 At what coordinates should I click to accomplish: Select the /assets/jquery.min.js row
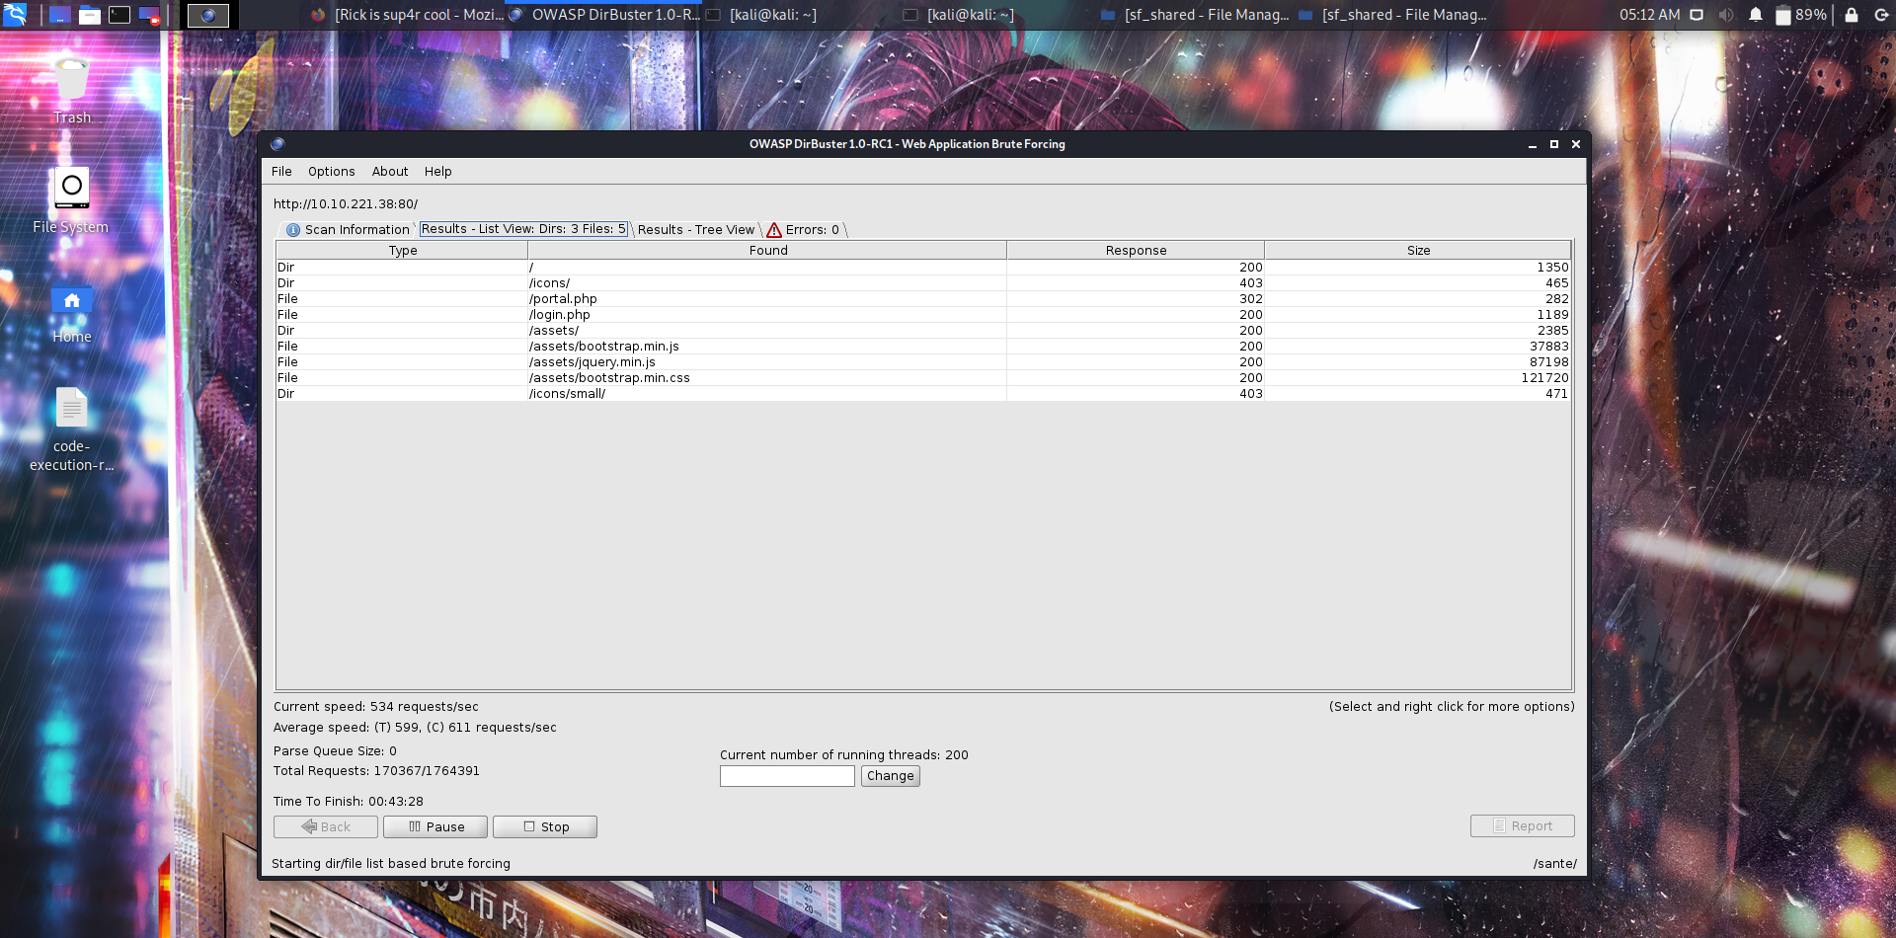(923, 362)
